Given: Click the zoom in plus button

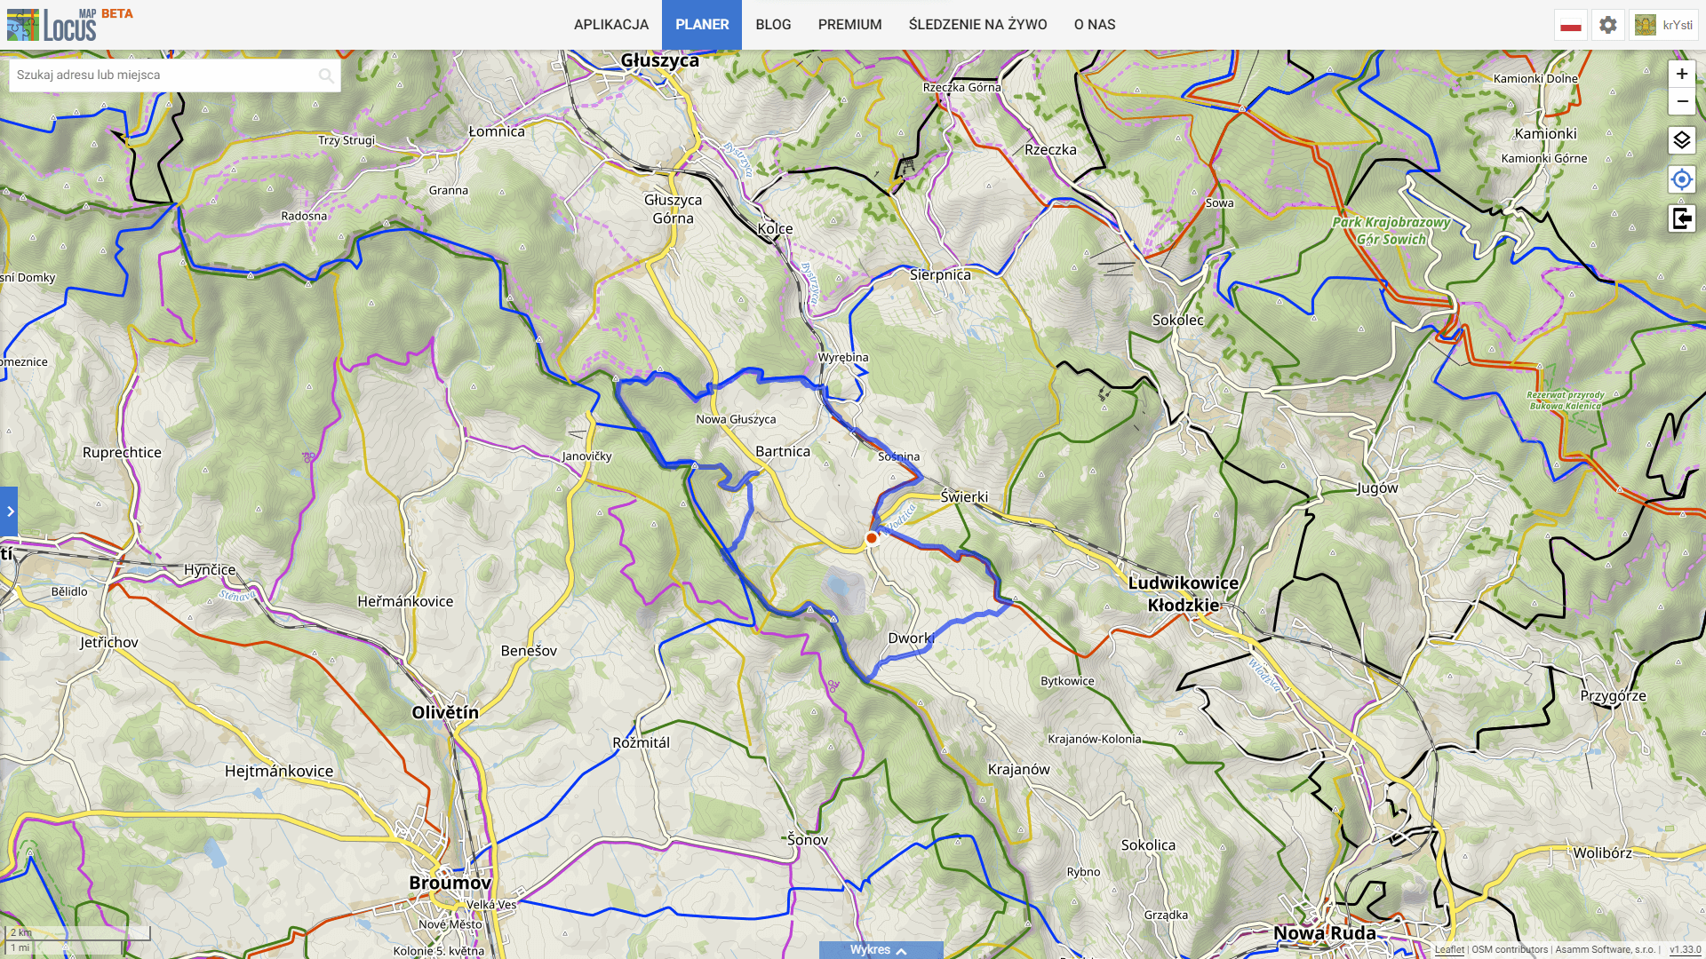Looking at the screenshot, I should coord(1681,75).
